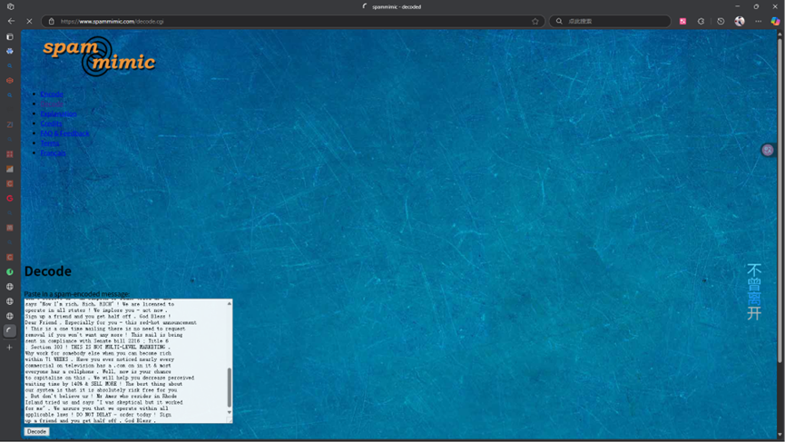This screenshot has width=785, height=442.
Task: Select the active spammimic vertical tab
Action: point(10,331)
